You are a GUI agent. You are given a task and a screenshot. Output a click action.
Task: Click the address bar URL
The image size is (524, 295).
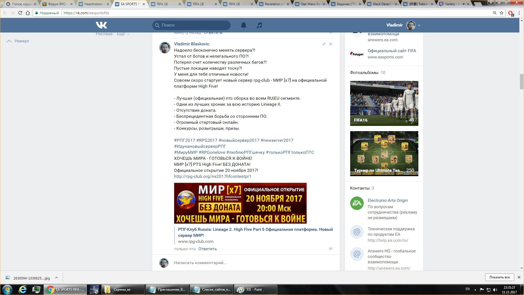[86, 13]
